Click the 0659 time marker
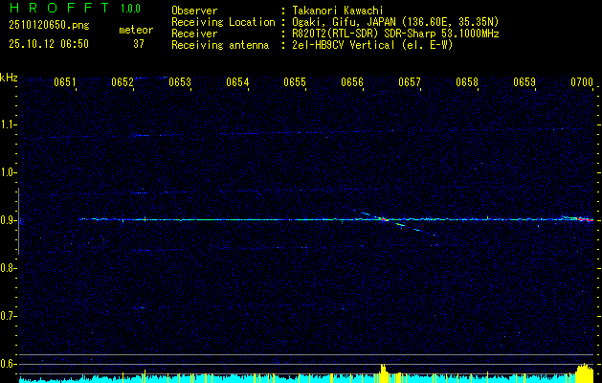This screenshot has width=602, height=383. tap(524, 81)
